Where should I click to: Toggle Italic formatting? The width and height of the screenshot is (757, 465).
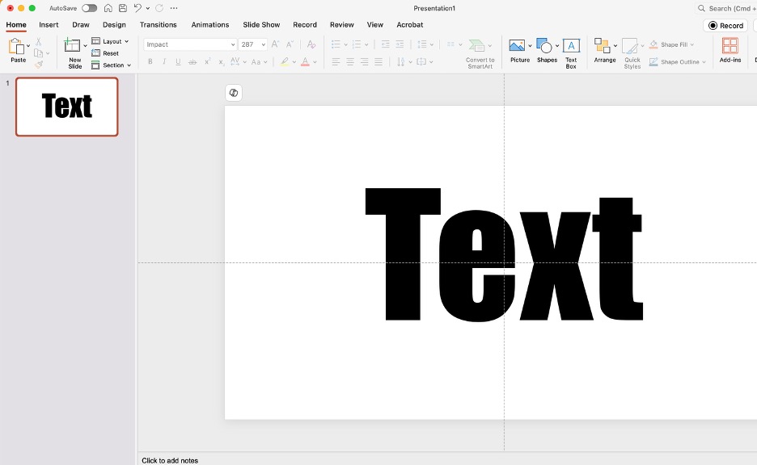point(164,62)
